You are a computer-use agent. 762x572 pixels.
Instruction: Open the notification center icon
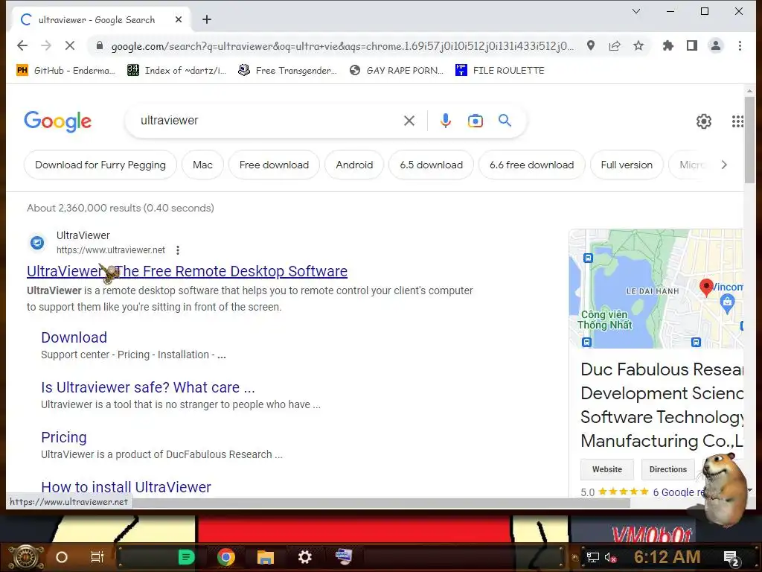click(731, 558)
